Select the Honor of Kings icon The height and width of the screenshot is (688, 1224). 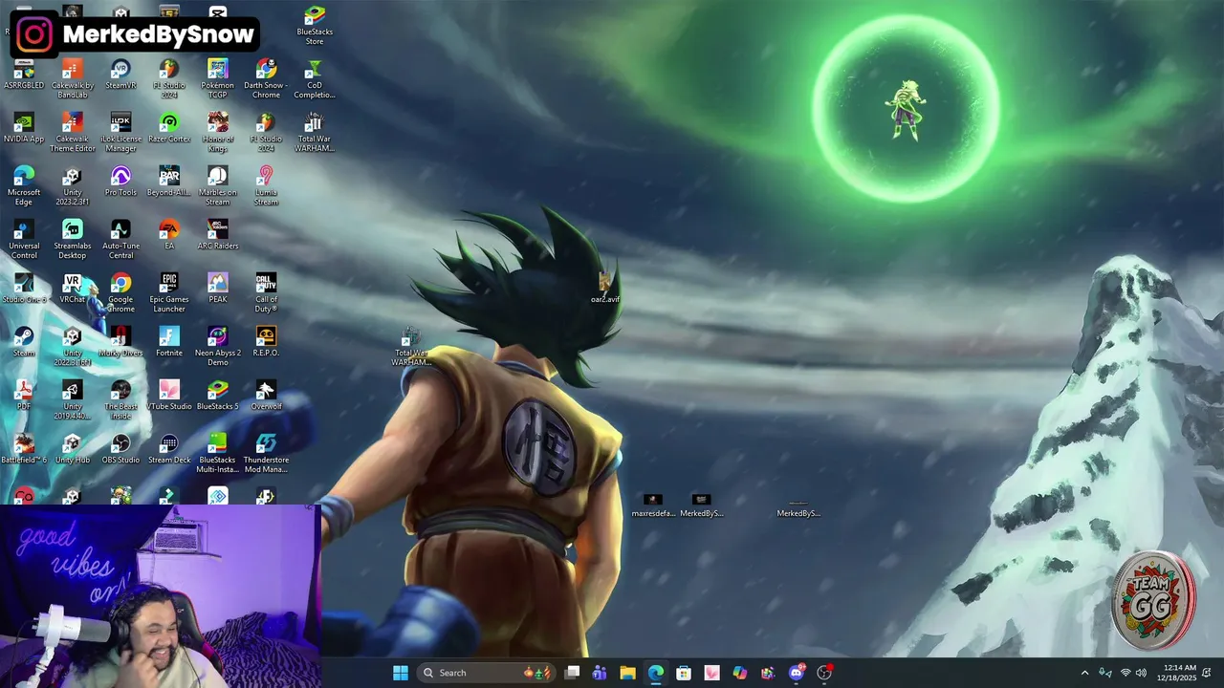point(217,133)
